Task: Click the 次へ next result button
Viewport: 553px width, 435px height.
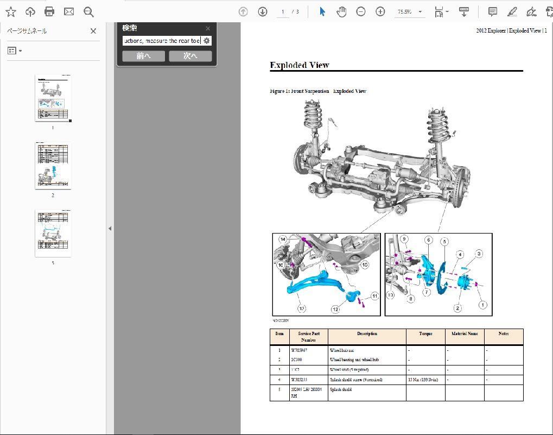Action: click(x=190, y=56)
